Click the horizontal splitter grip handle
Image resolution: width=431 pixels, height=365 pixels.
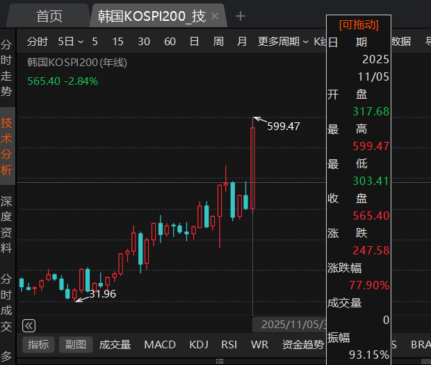(x=220, y=361)
